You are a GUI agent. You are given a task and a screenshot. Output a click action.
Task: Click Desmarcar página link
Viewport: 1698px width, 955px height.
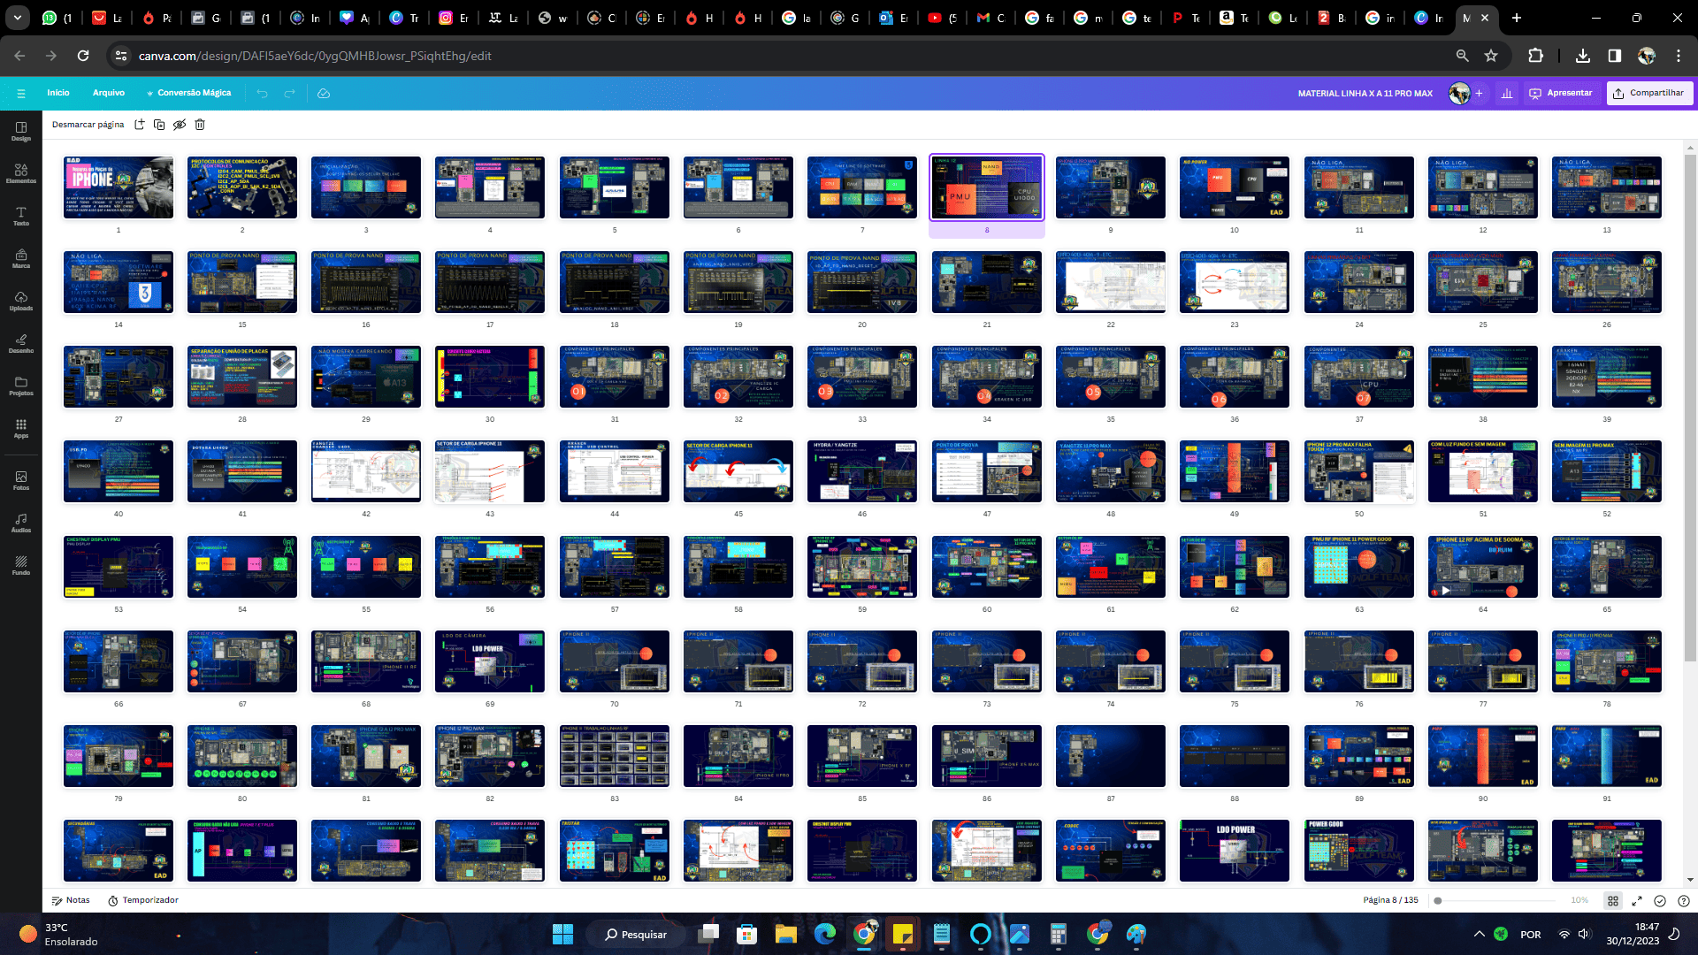(x=88, y=125)
